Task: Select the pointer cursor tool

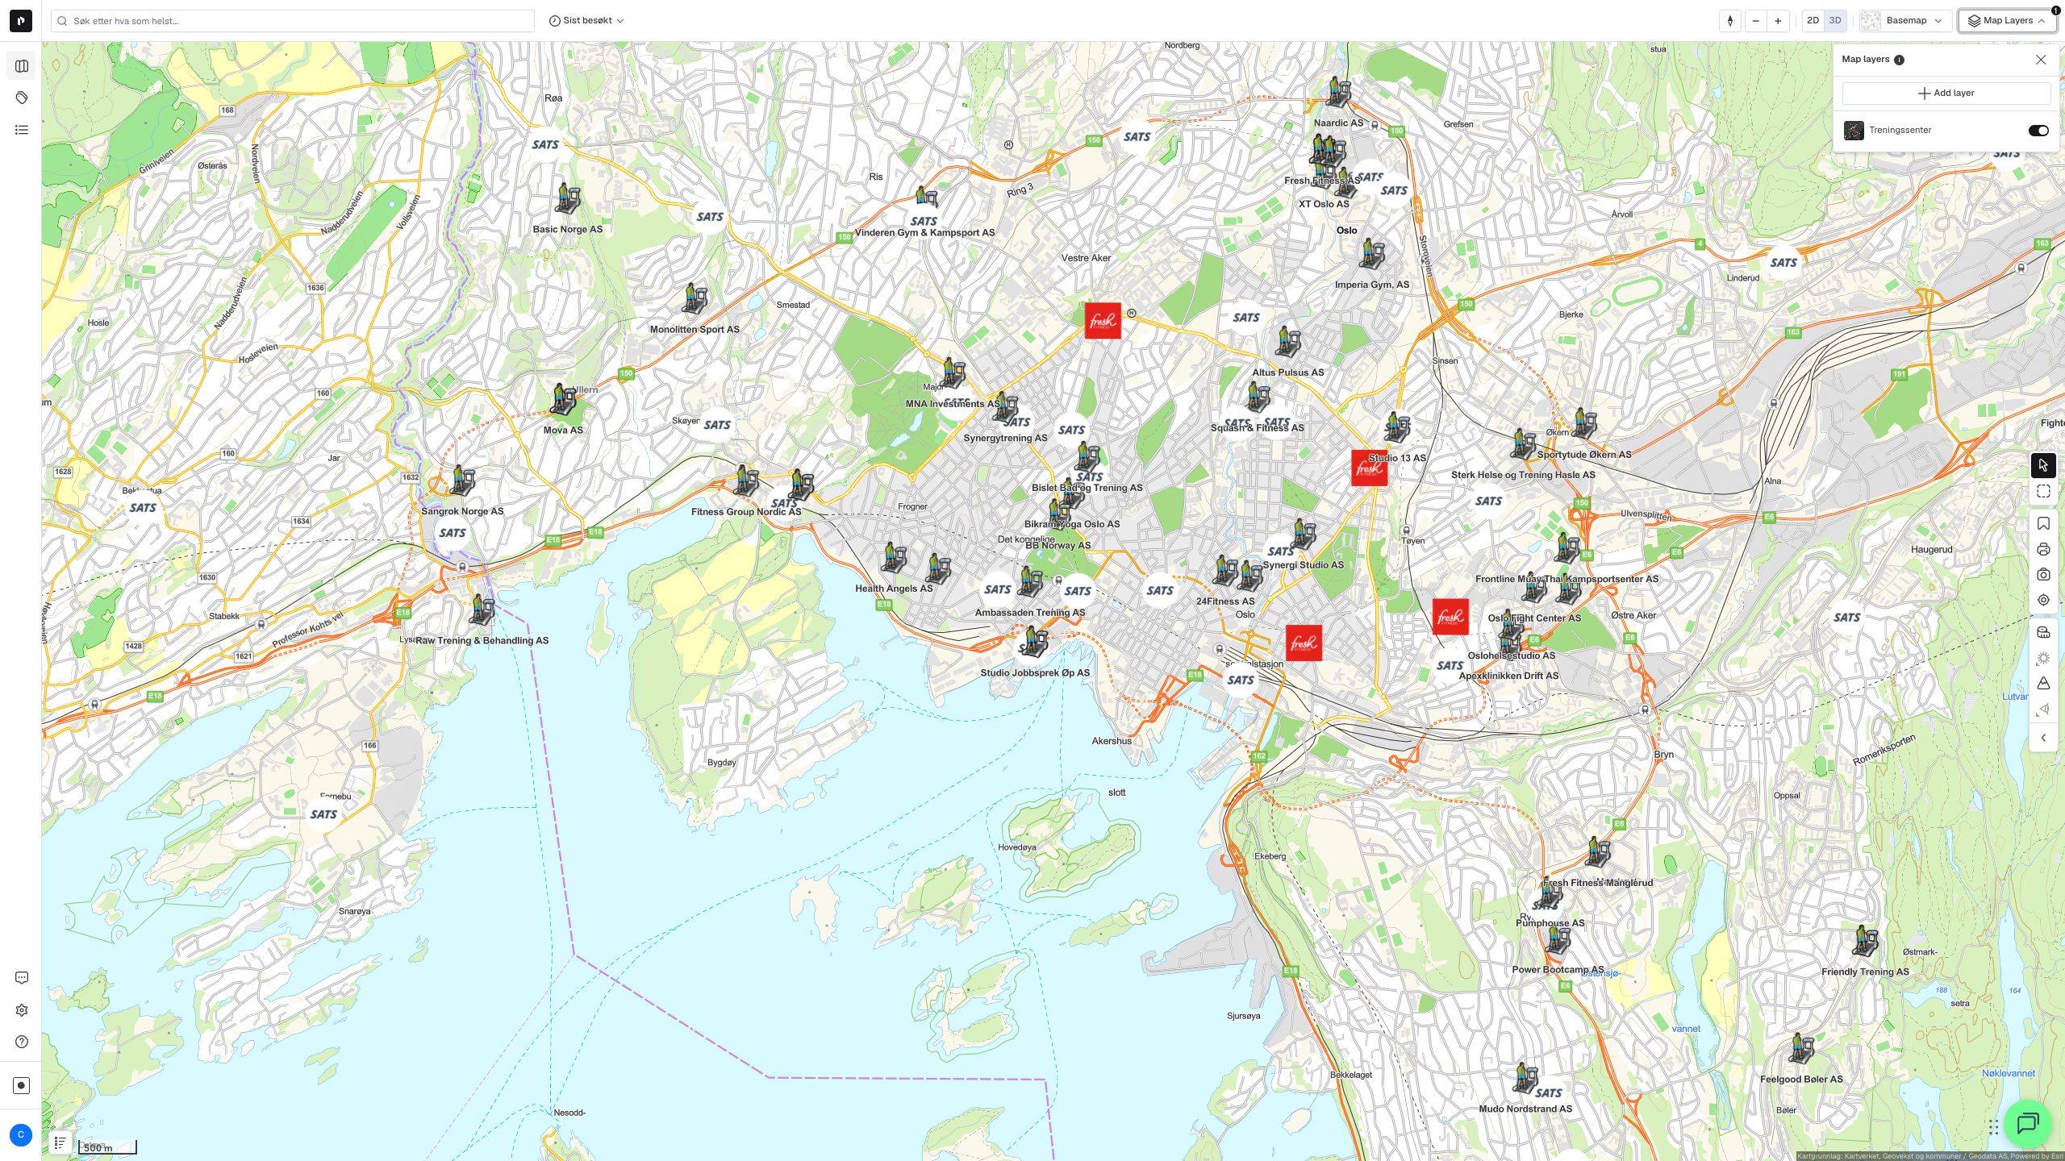Action: pyautogui.click(x=2043, y=465)
